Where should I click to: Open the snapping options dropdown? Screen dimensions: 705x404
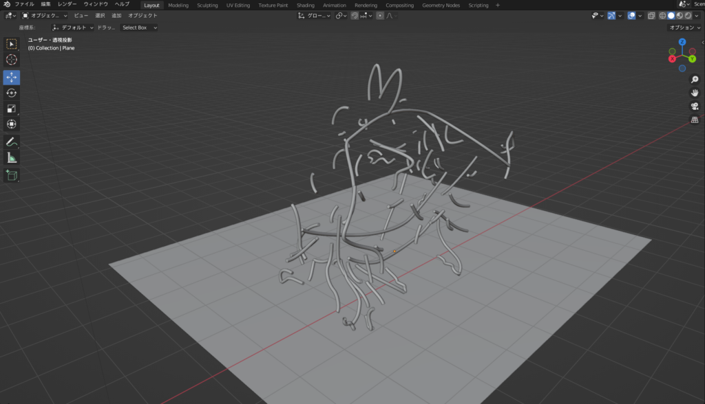(x=366, y=16)
